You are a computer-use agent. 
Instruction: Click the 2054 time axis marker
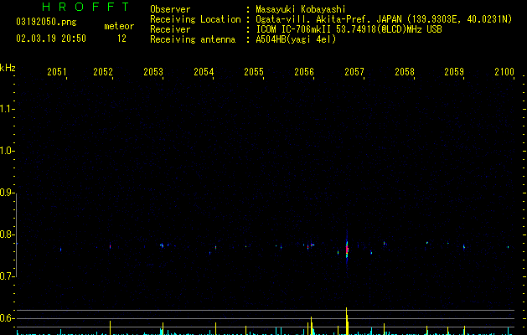pos(204,71)
